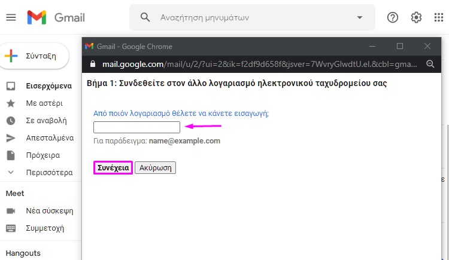
Task: Maximize the Gmail popup Chrome window
Action: pos(400,46)
